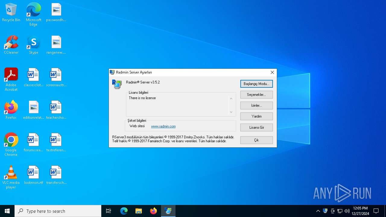Select the Adobe Acrobat desktop shortcut

coord(11,80)
